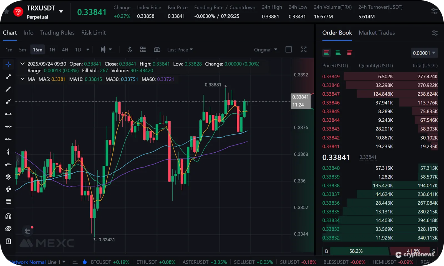444x266 pixels.
Task: Open Network Normal Line 1 dropdown
Action: (37, 262)
